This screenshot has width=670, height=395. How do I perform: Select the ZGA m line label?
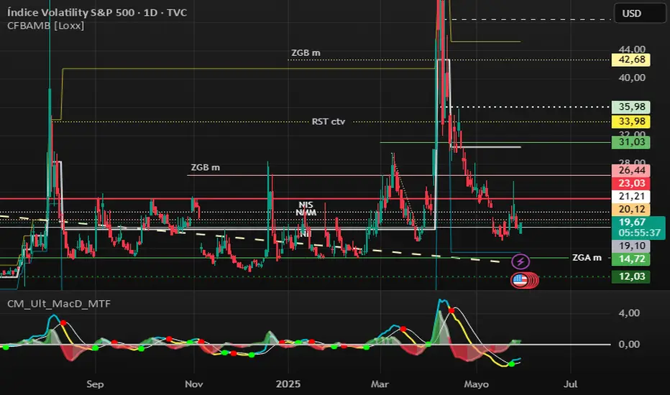pyautogui.click(x=587, y=258)
